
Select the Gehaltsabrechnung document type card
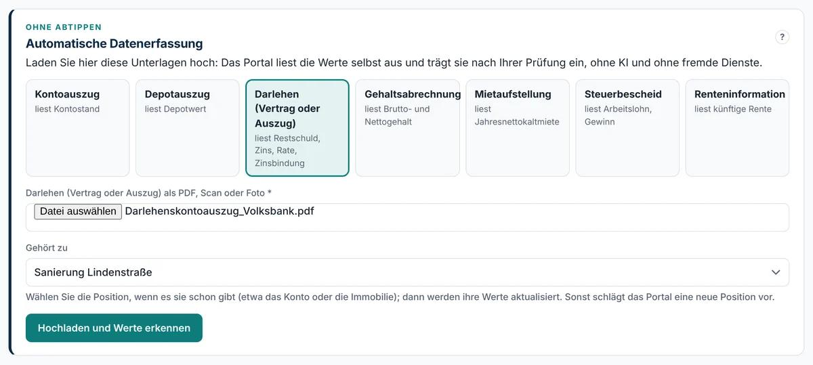[x=407, y=128]
